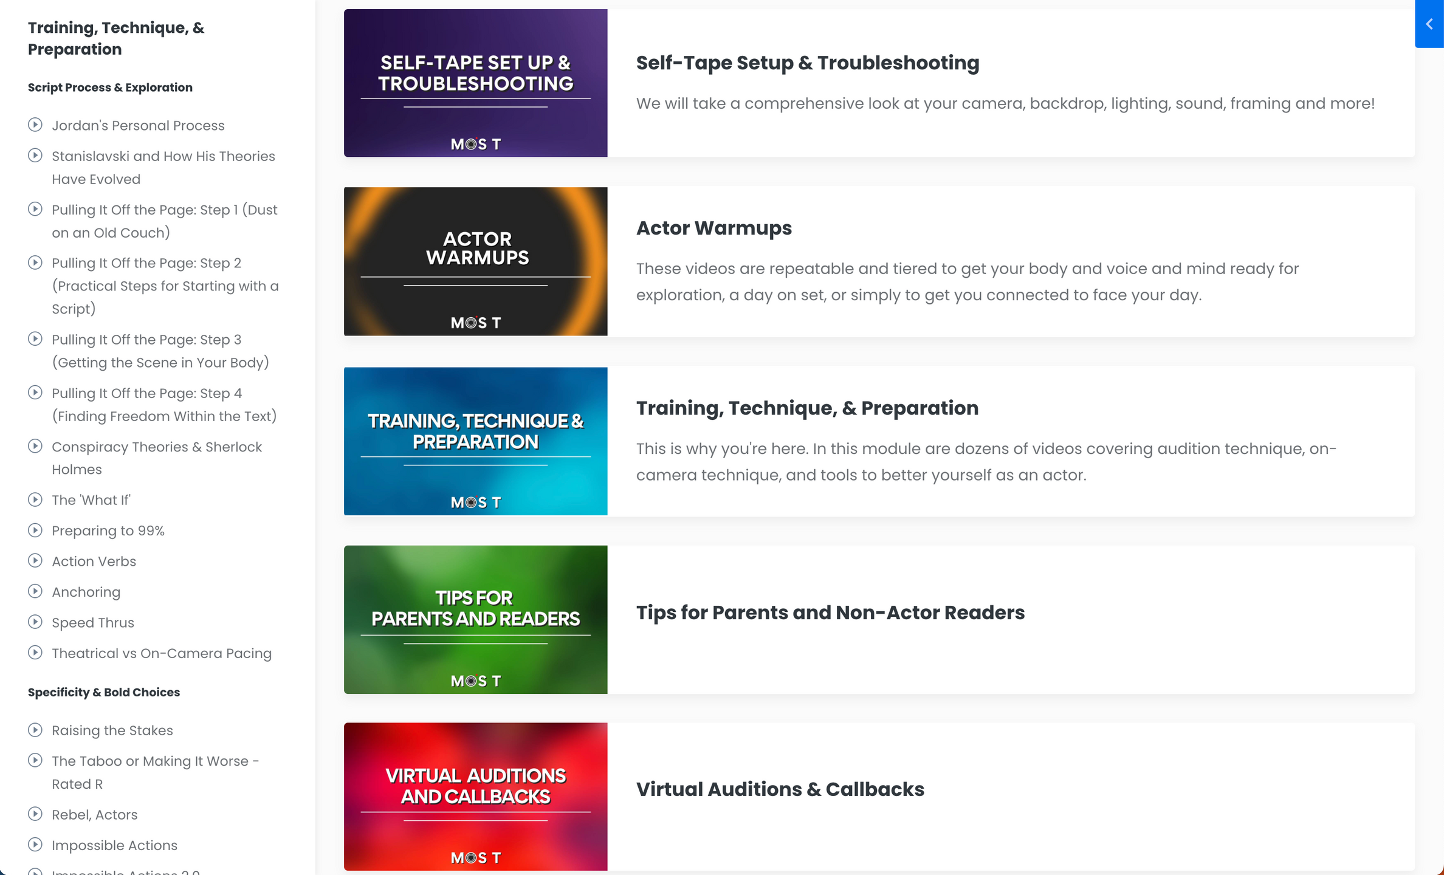Click play icon beside Anchoring lesson
This screenshot has width=1444, height=875.
click(35, 591)
